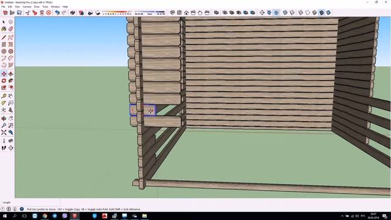Screen dimensions: 391x220
Task: Click the Print icon in toolbar
Action: click(x=73, y=13)
